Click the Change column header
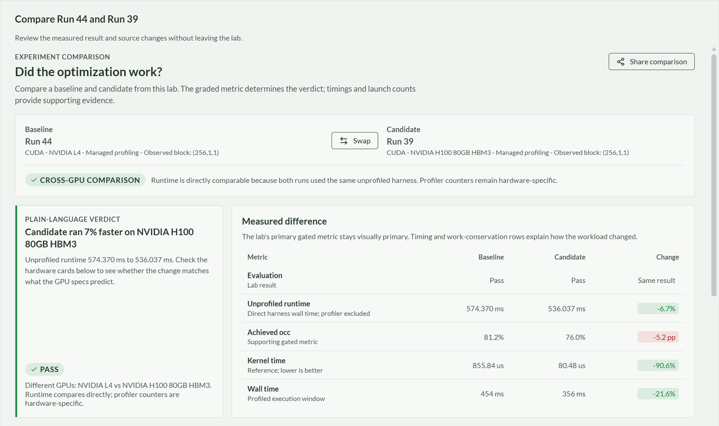Image resolution: width=719 pixels, height=426 pixels. (667, 257)
